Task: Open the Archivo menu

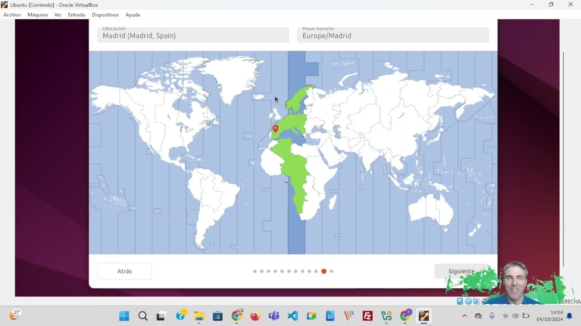Action: click(12, 14)
